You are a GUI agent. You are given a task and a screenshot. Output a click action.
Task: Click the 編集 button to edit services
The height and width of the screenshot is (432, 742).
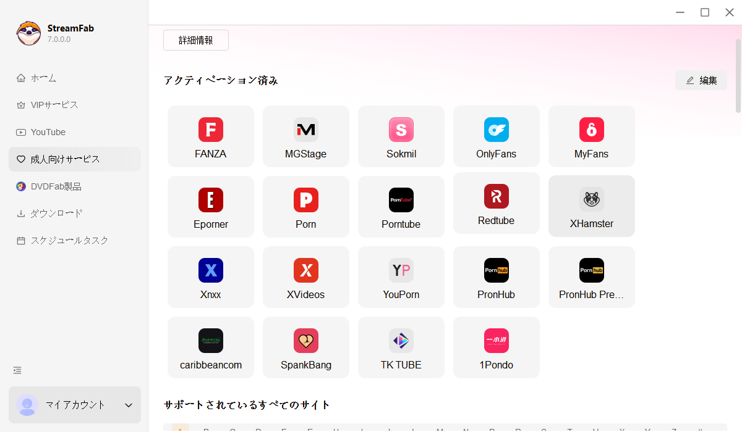tap(701, 80)
